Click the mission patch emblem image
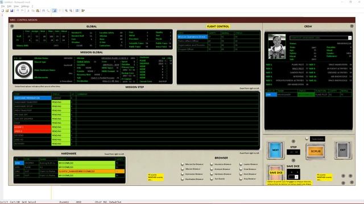364x204 pixels. pos(23,70)
